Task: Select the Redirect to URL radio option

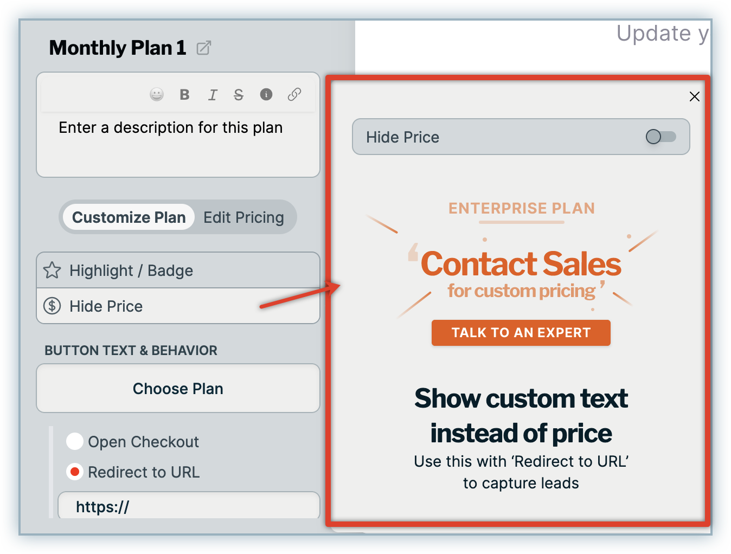Action: (x=75, y=472)
